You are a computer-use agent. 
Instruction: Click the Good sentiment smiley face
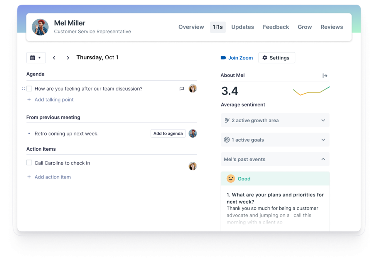pyautogui.click(x=231, y=178)
